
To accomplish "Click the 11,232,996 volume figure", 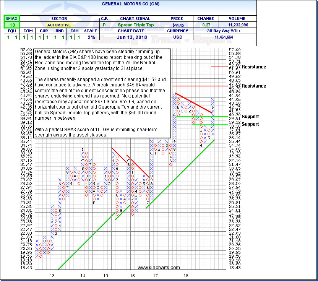I will pyautogui.click(x=237, y=24).
